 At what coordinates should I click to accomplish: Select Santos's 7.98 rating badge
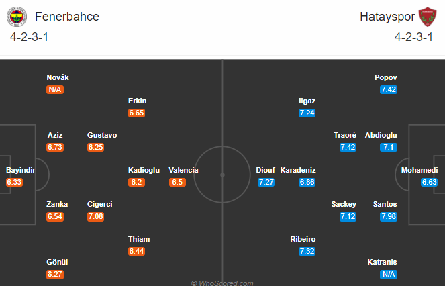[389, 216]
